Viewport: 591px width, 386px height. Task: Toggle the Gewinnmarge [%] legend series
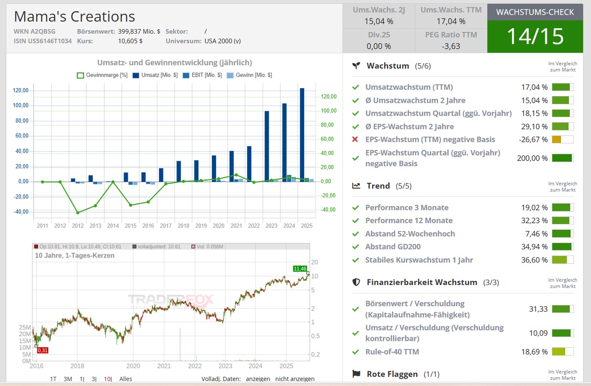pyautogui.click(x=102, y=75)
